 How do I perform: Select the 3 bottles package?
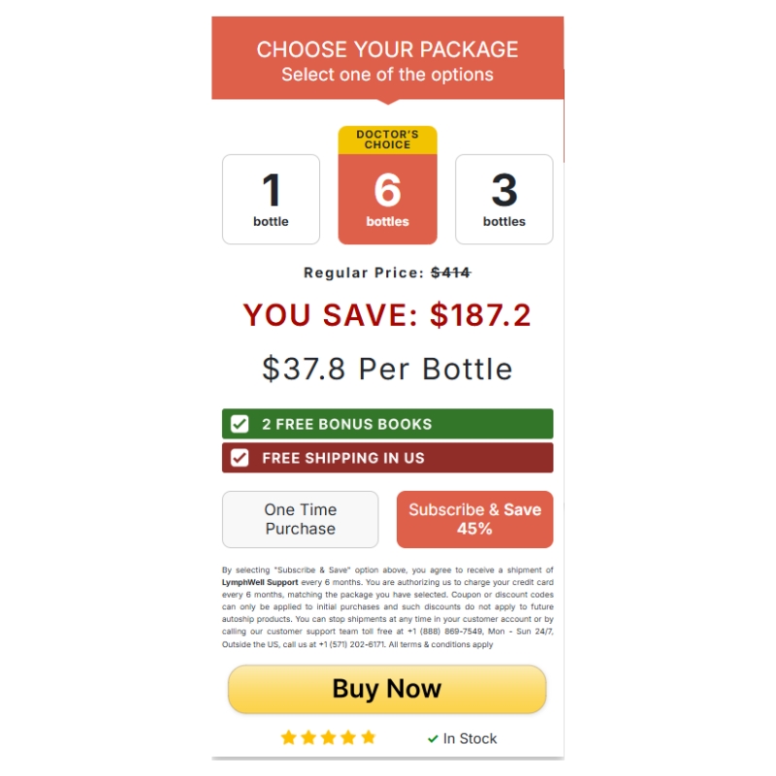point(503,199)
